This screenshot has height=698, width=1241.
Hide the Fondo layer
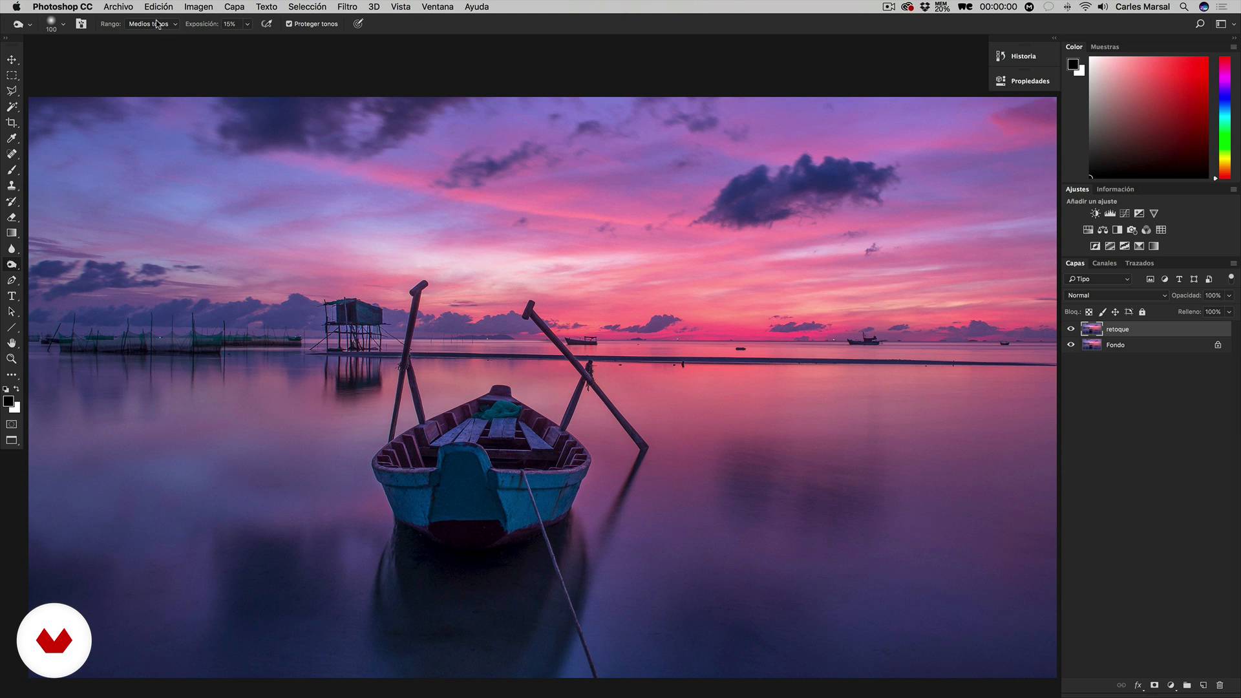[1070, 345]
